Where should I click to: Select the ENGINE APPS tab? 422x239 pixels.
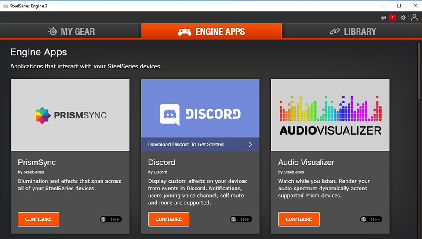[211, 31]
